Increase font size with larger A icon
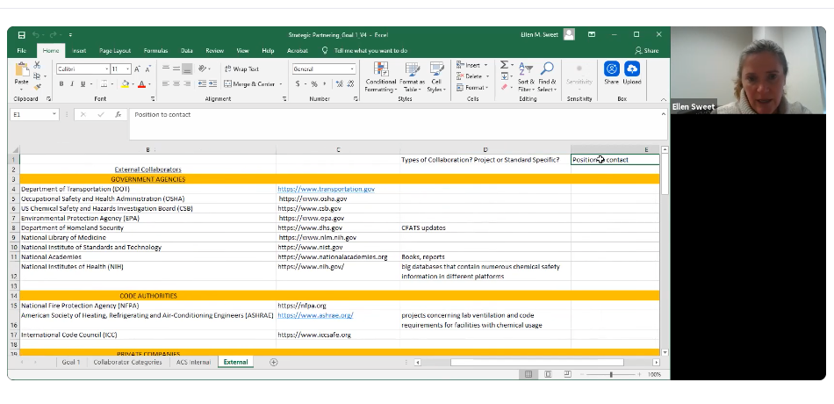The height and width of the screenshot is (404, 834). coord(137,69)
